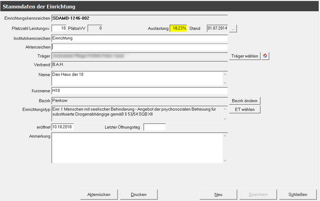Click the Anmerkung scrollbar down arrow
The width and height of the screenshot is (320, 201).
click(225, 161)
